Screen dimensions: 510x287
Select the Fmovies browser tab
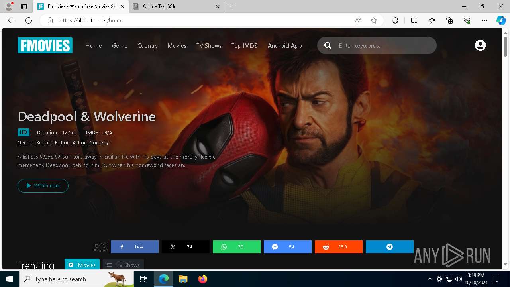pyautogui.click(x=81, y=6)
